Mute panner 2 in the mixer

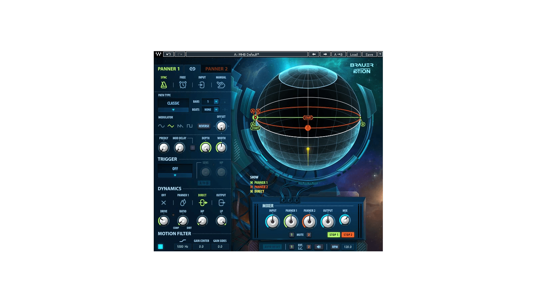pyautogui.click(x=309, y=235)
